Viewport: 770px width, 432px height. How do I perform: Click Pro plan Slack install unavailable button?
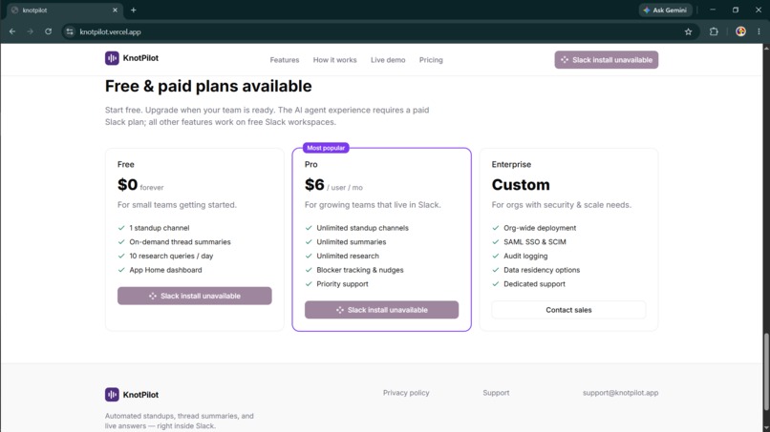381,310
